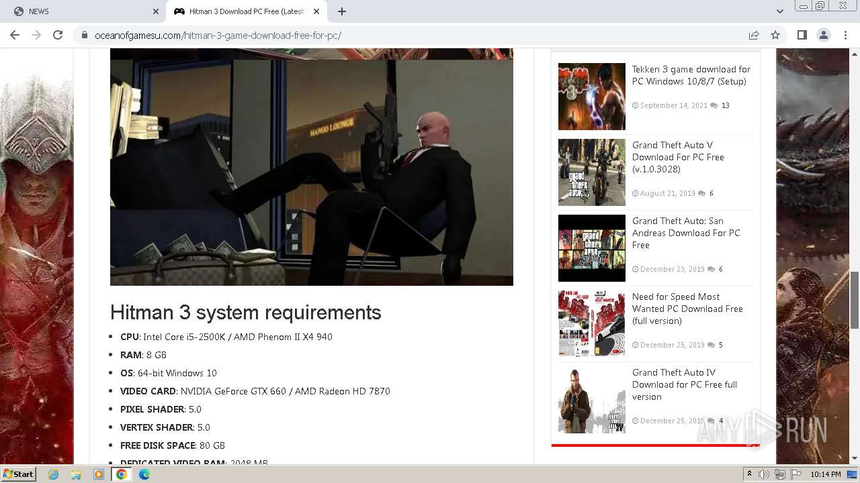Close the NEWS tab

click(x=156, y=11)
